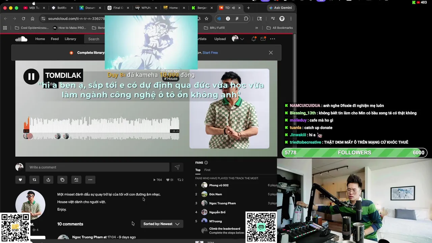The height and width of the screenshot is (243, 432).
Task: Go to browser home page icon
Action: coord(32,19)
